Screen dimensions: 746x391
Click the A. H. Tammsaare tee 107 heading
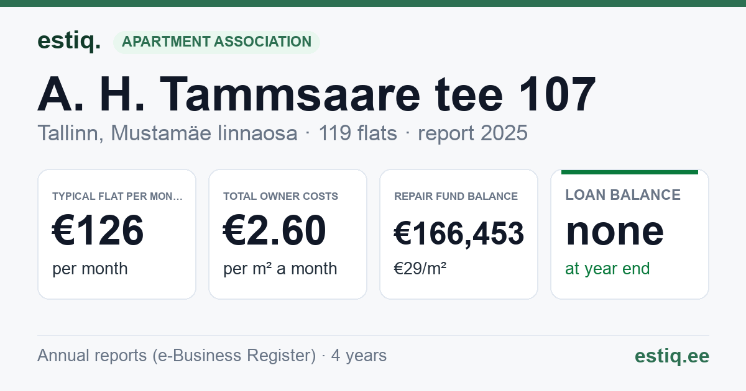point(316,95)
